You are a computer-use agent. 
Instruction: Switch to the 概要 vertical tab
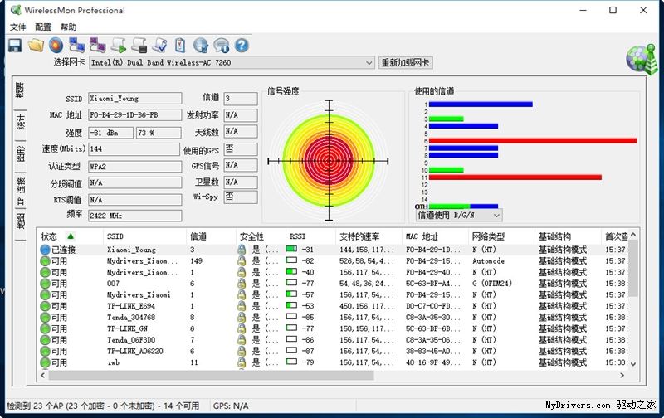coord(20,90)
